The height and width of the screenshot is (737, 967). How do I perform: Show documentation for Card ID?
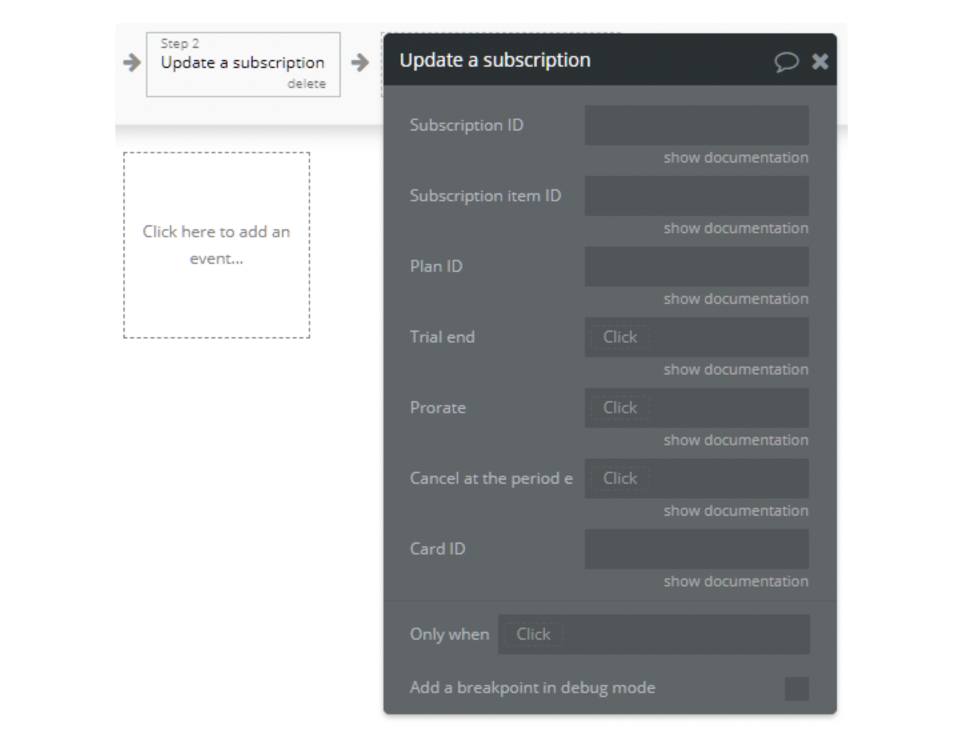tap(736, 582)
